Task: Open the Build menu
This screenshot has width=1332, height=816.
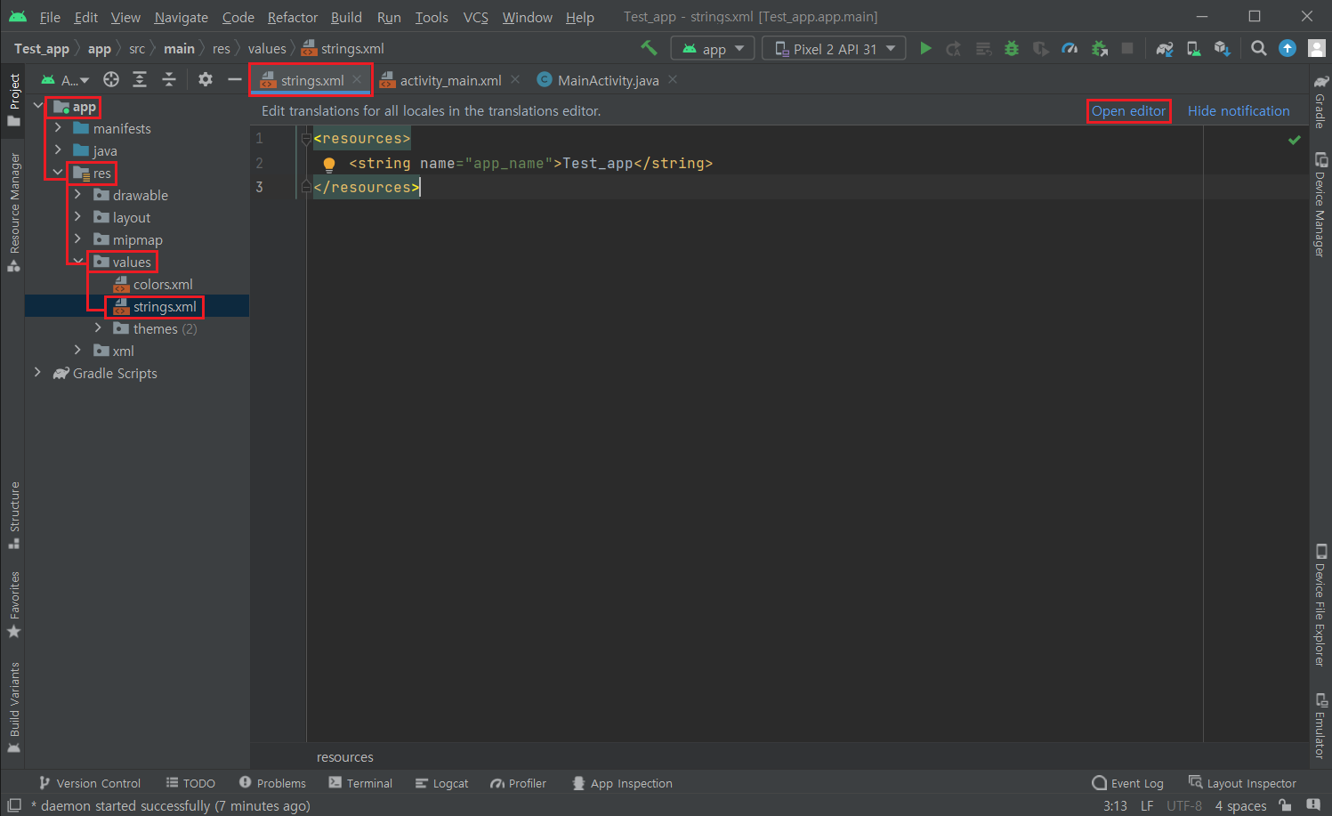Action: (346, 17)
